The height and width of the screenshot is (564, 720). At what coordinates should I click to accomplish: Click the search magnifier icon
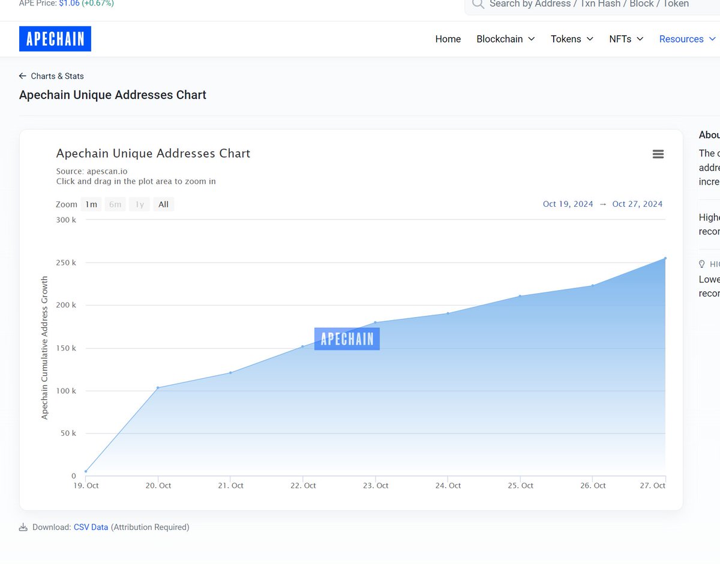(478, 4)
